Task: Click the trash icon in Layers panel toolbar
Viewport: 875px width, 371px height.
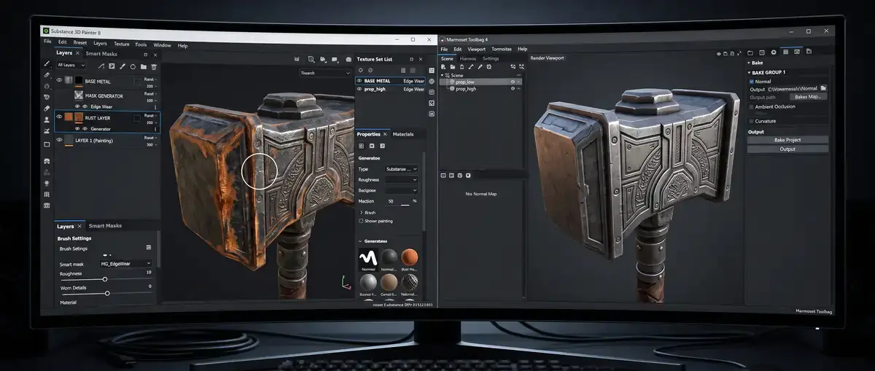Action: 154,66
